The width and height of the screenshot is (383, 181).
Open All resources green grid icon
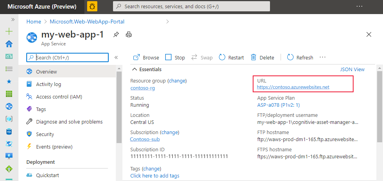coord(9,94)
